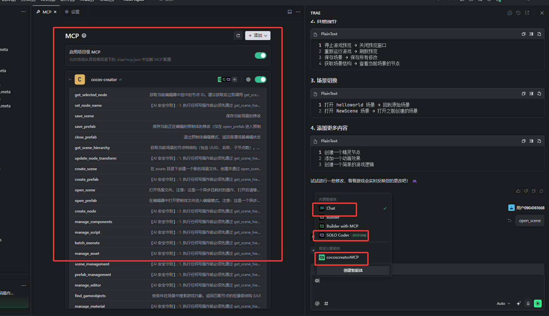Click the green send/stop button
Screen dimensions: 549x316
point(538,304)
